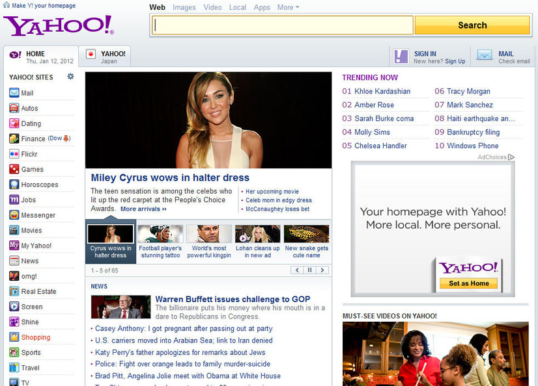Click the My Yahoo! icon
Screen dimensions: 538x386
(14, 246)
